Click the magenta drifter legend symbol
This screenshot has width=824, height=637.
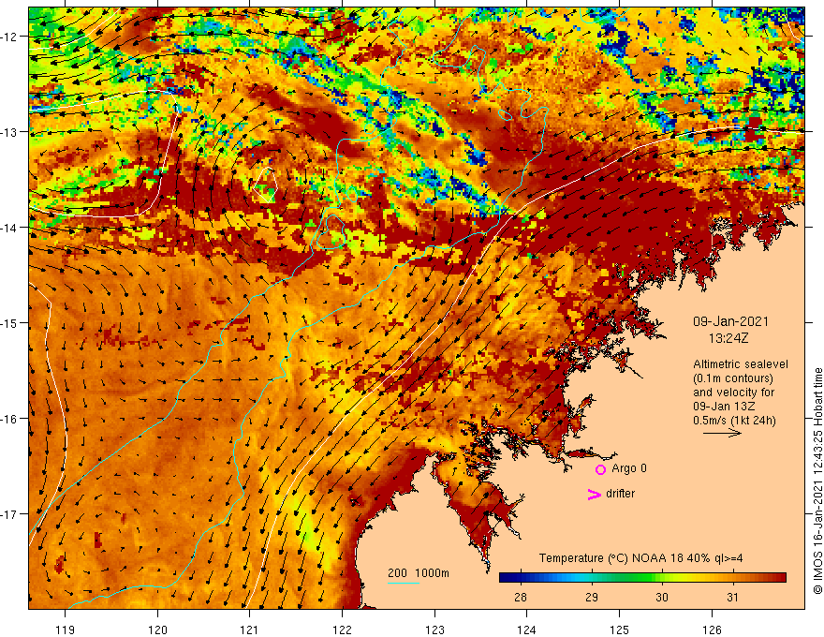click(594, 494)
